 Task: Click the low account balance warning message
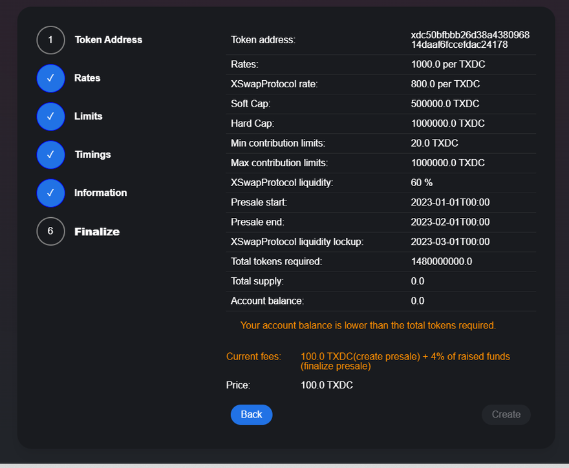[368, 325]
